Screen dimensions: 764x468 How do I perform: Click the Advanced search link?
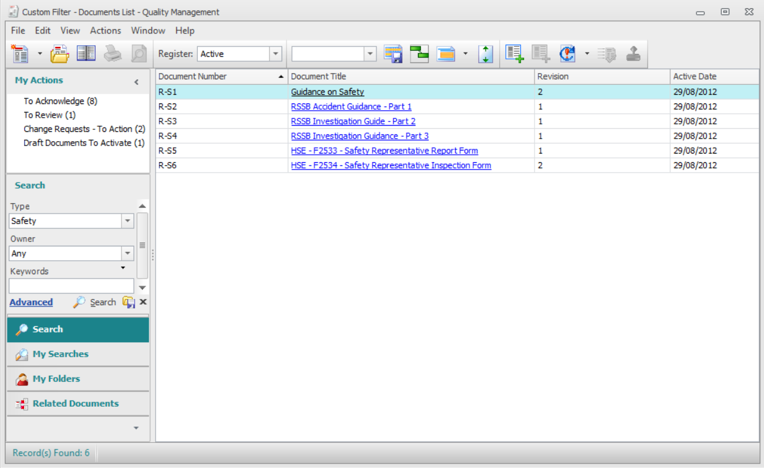[30, 302]
